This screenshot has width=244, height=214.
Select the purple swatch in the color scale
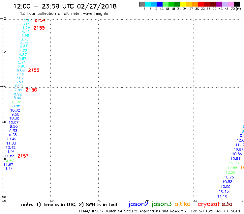point(219,4)
